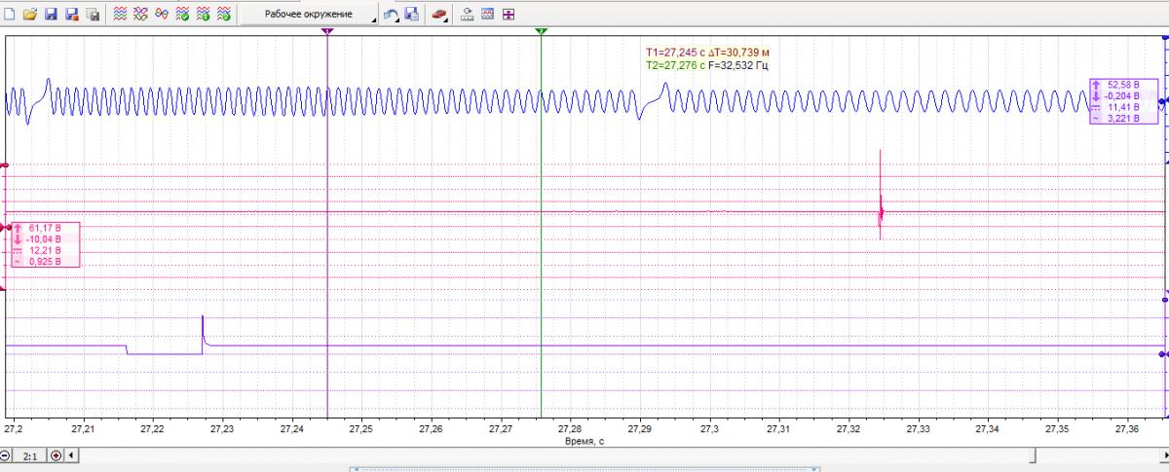Open a file with the folder icon
The height and width of the screenshot is (472, 1169).
29,15
